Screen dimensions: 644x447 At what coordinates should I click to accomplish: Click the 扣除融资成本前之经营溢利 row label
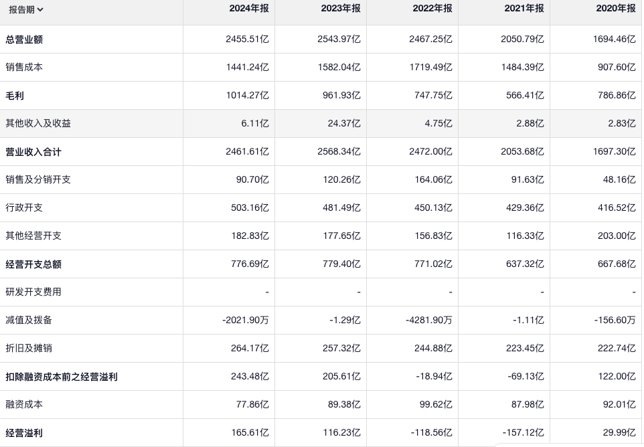coord(62,377)
